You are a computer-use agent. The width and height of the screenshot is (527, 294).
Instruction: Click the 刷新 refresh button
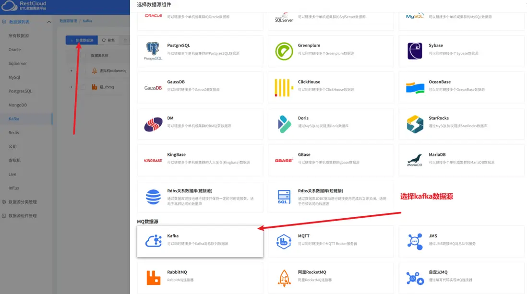108,40
